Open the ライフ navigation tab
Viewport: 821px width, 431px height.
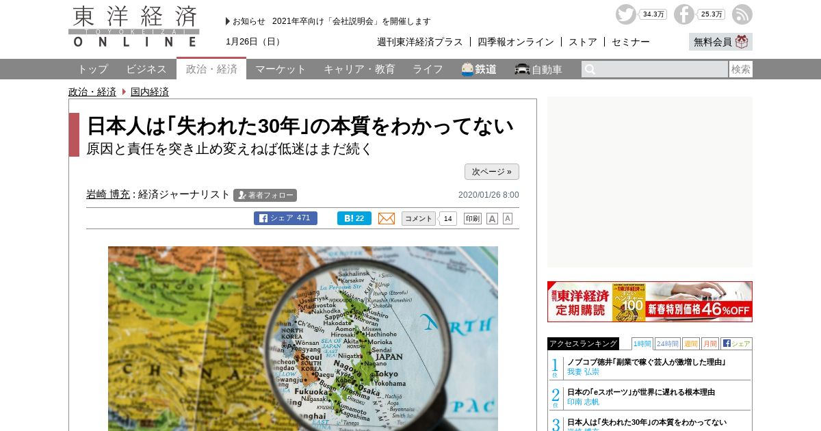click(x=428, y=69)
